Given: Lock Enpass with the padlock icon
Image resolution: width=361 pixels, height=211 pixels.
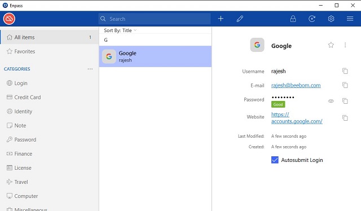Looking at the screenshot, I should tap(293, 19).
